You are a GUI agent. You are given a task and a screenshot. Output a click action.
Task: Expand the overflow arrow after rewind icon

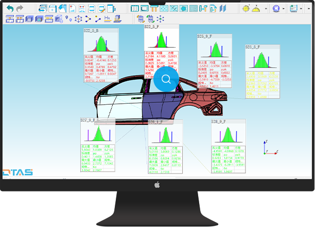click(x=284, y=9)
